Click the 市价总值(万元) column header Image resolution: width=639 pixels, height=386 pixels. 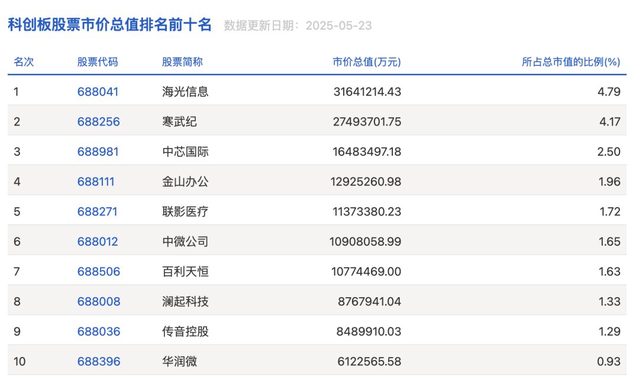pyautogui.click(x=367, y=62)
